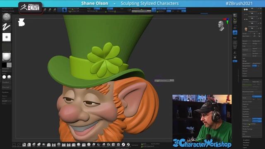Expand the Split section
The height and width of the screenshot is (149, 265).
tap(244, 58)
